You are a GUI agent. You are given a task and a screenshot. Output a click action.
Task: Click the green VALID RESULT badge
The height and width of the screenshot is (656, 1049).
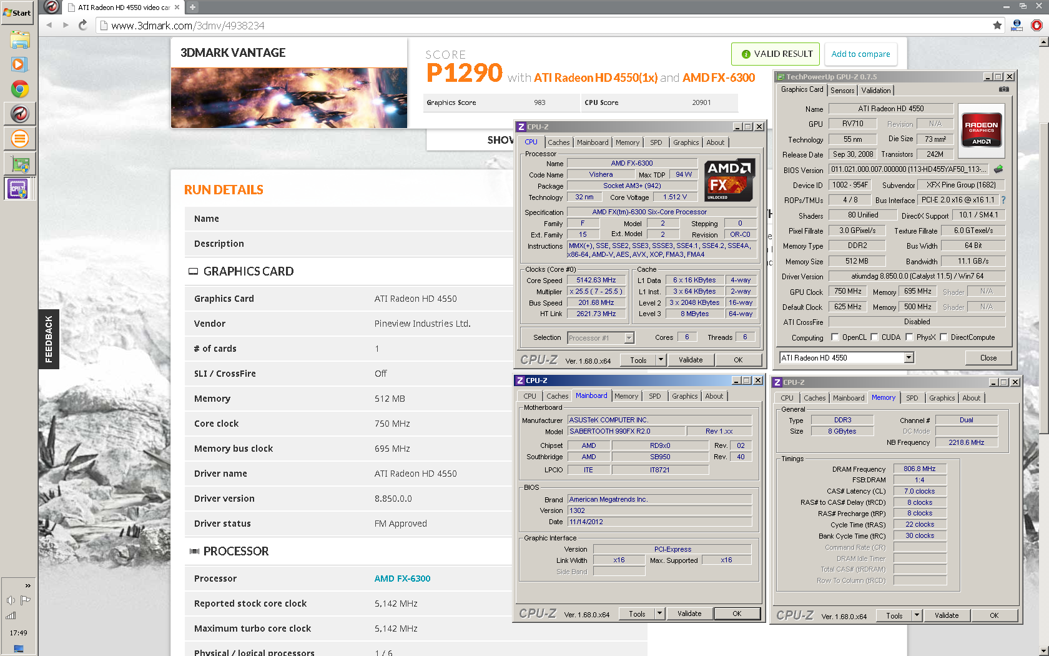(x=775, y=54)
